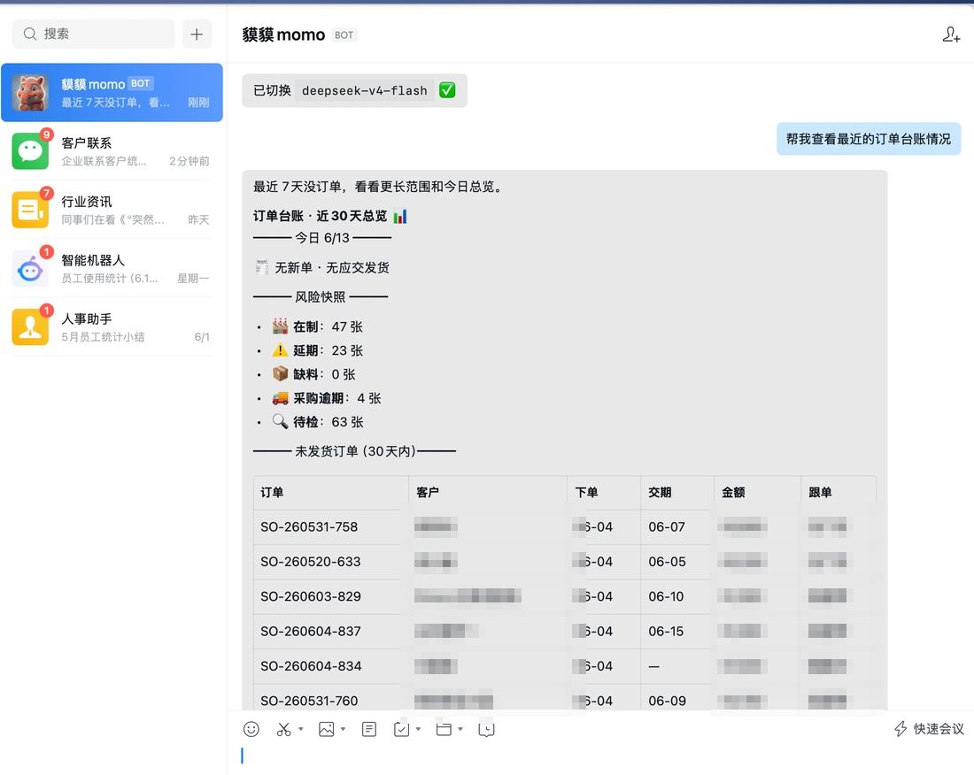Screen dimensions: 974x775
Task: Click the 金额 column header
Action: (x=733, y=492)
